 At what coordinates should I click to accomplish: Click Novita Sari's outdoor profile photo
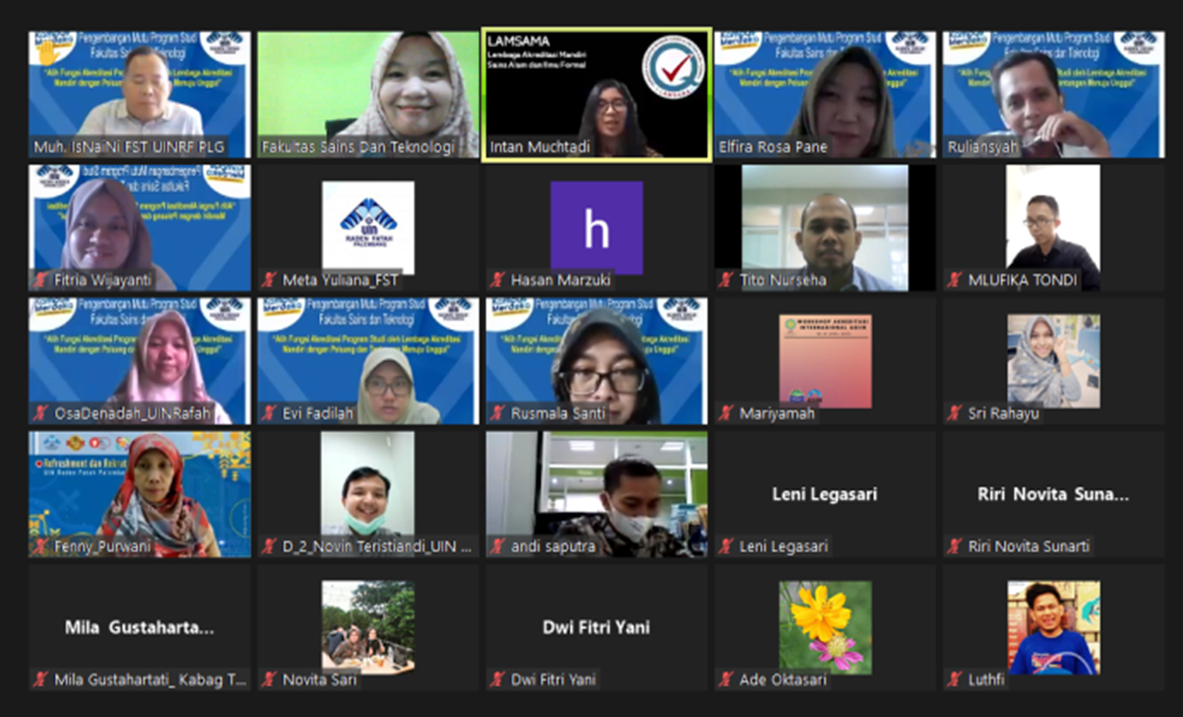pyautogui.click(x=368, y=627)
